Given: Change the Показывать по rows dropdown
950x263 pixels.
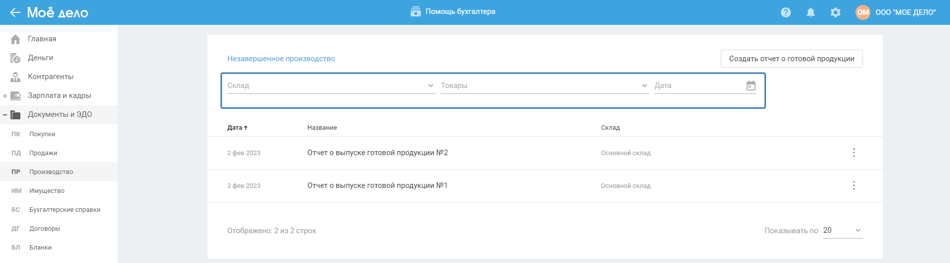Looking at the screenshot, I should click(x=843, y=230).
